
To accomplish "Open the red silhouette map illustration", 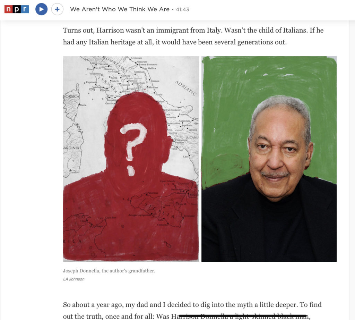I will [131, 159].
